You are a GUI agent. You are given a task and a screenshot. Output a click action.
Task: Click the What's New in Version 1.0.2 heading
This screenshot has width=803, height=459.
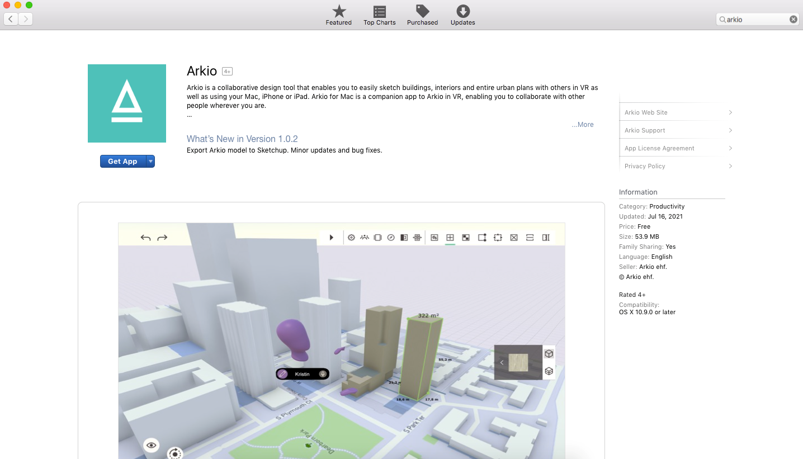[x=242, y=139]
